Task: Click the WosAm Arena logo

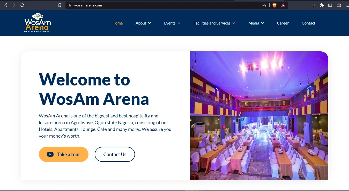Action: (x=38, y=23)
